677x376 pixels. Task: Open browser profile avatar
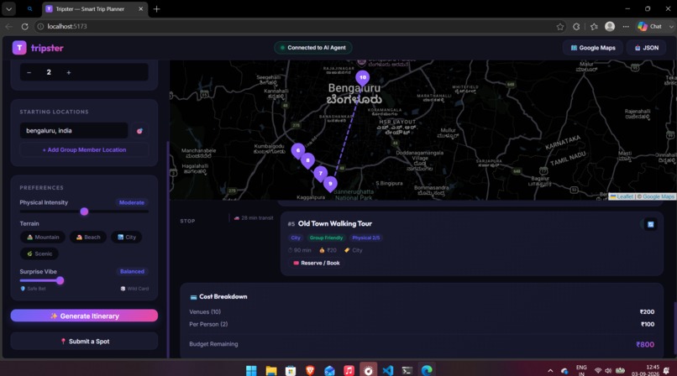(x=610, y=26)
